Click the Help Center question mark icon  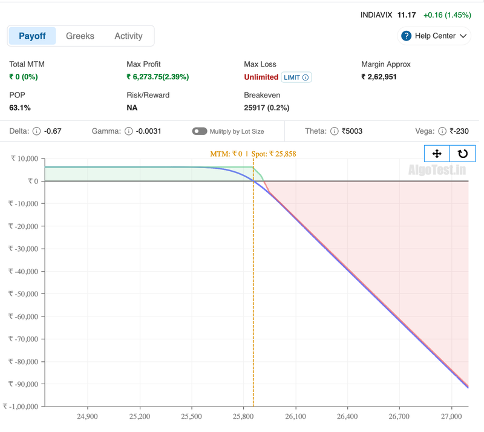405,36
